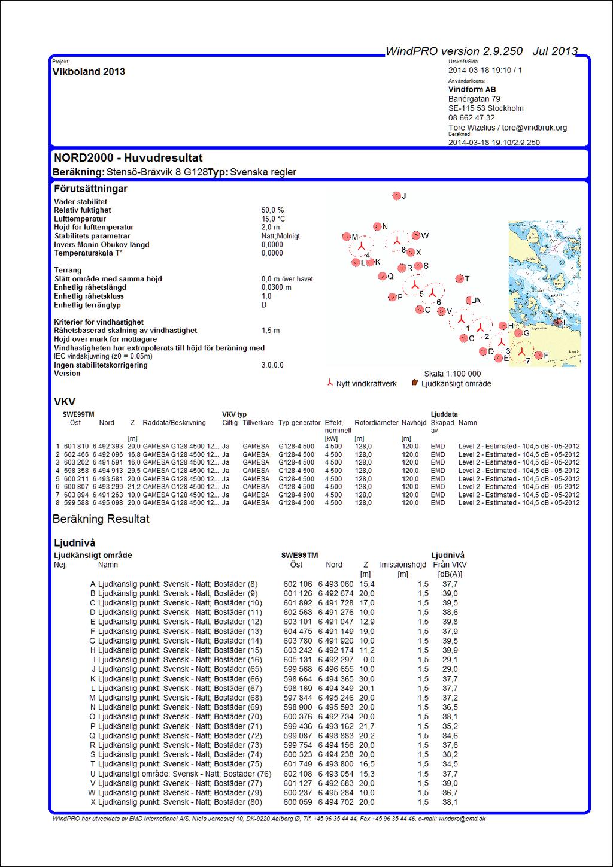Click turbine symbol 1 on the map
Viewport: 613px width, 867px height.
[461, 320]
